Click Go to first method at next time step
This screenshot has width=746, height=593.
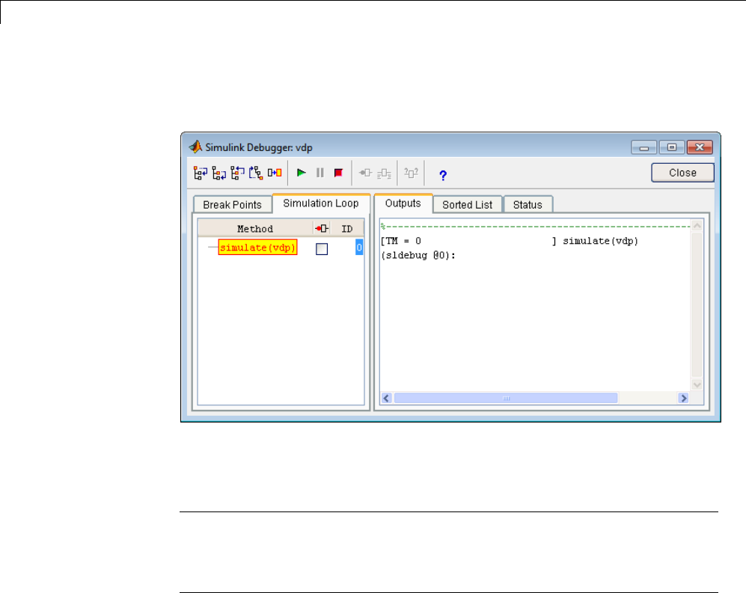coord(256,173)
